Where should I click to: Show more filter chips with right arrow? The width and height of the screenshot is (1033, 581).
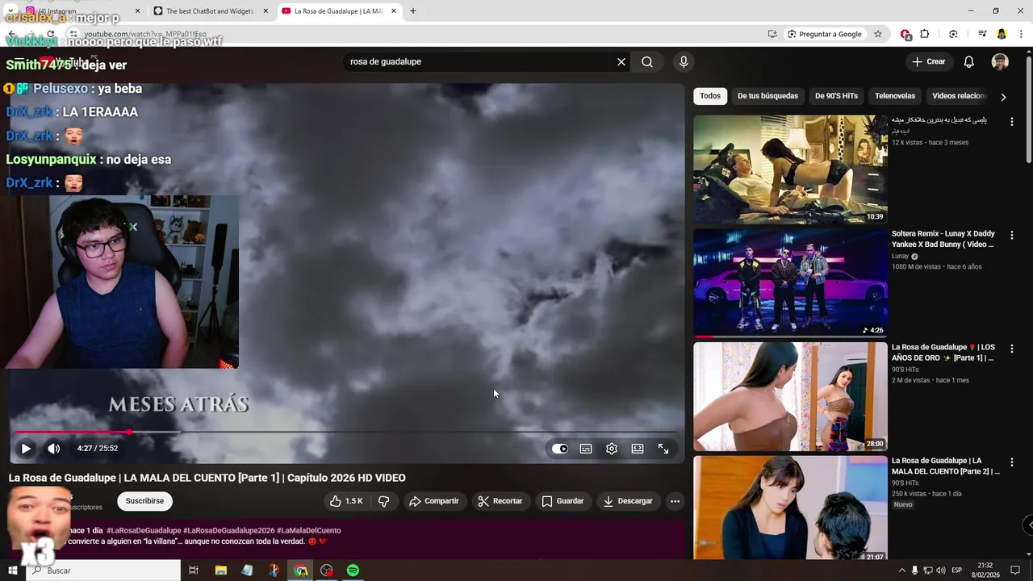pyautogui.click(x=1003, y=97)
